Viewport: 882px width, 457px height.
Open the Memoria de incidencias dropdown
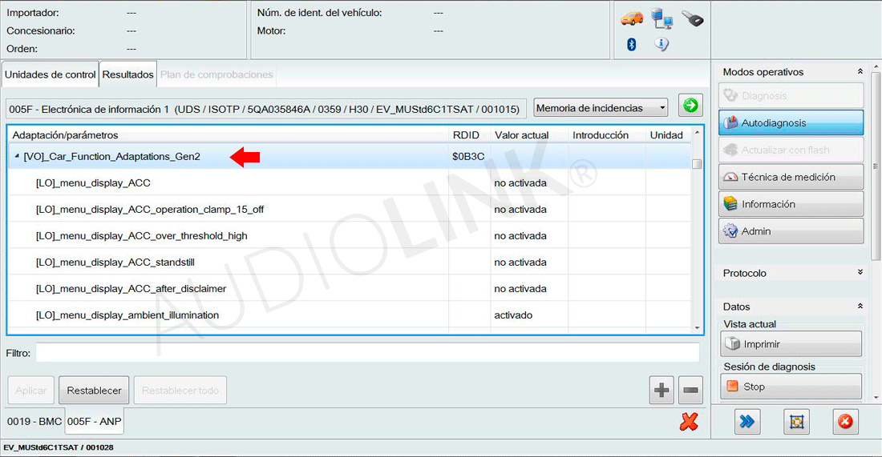[x=601, y=108]
